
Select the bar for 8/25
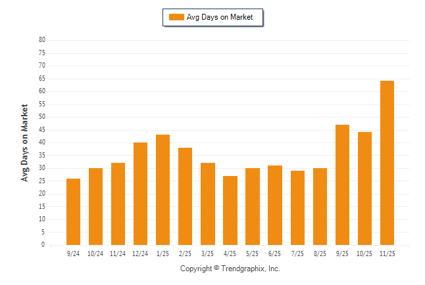click(320, 206)
